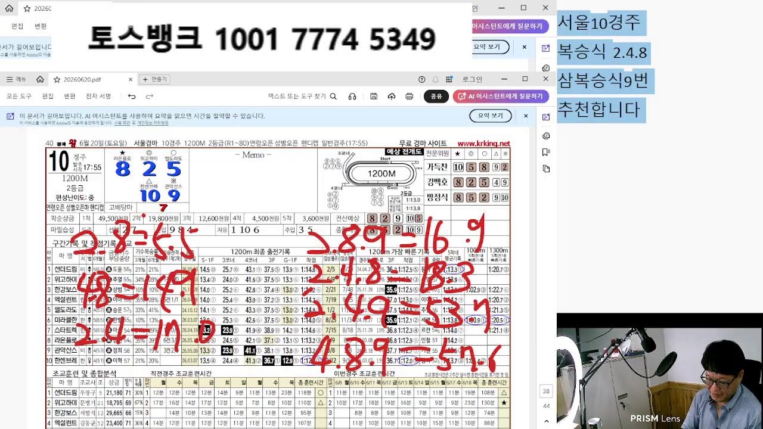Open the help question mark icon
This screenshot has height=429, width=763.
tap(422, 79)
